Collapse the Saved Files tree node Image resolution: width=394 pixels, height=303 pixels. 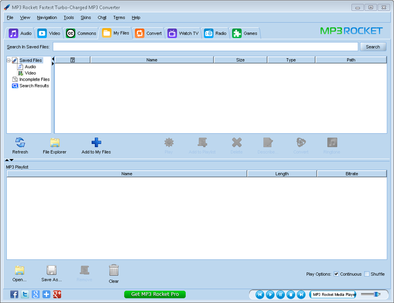point(8,60)
